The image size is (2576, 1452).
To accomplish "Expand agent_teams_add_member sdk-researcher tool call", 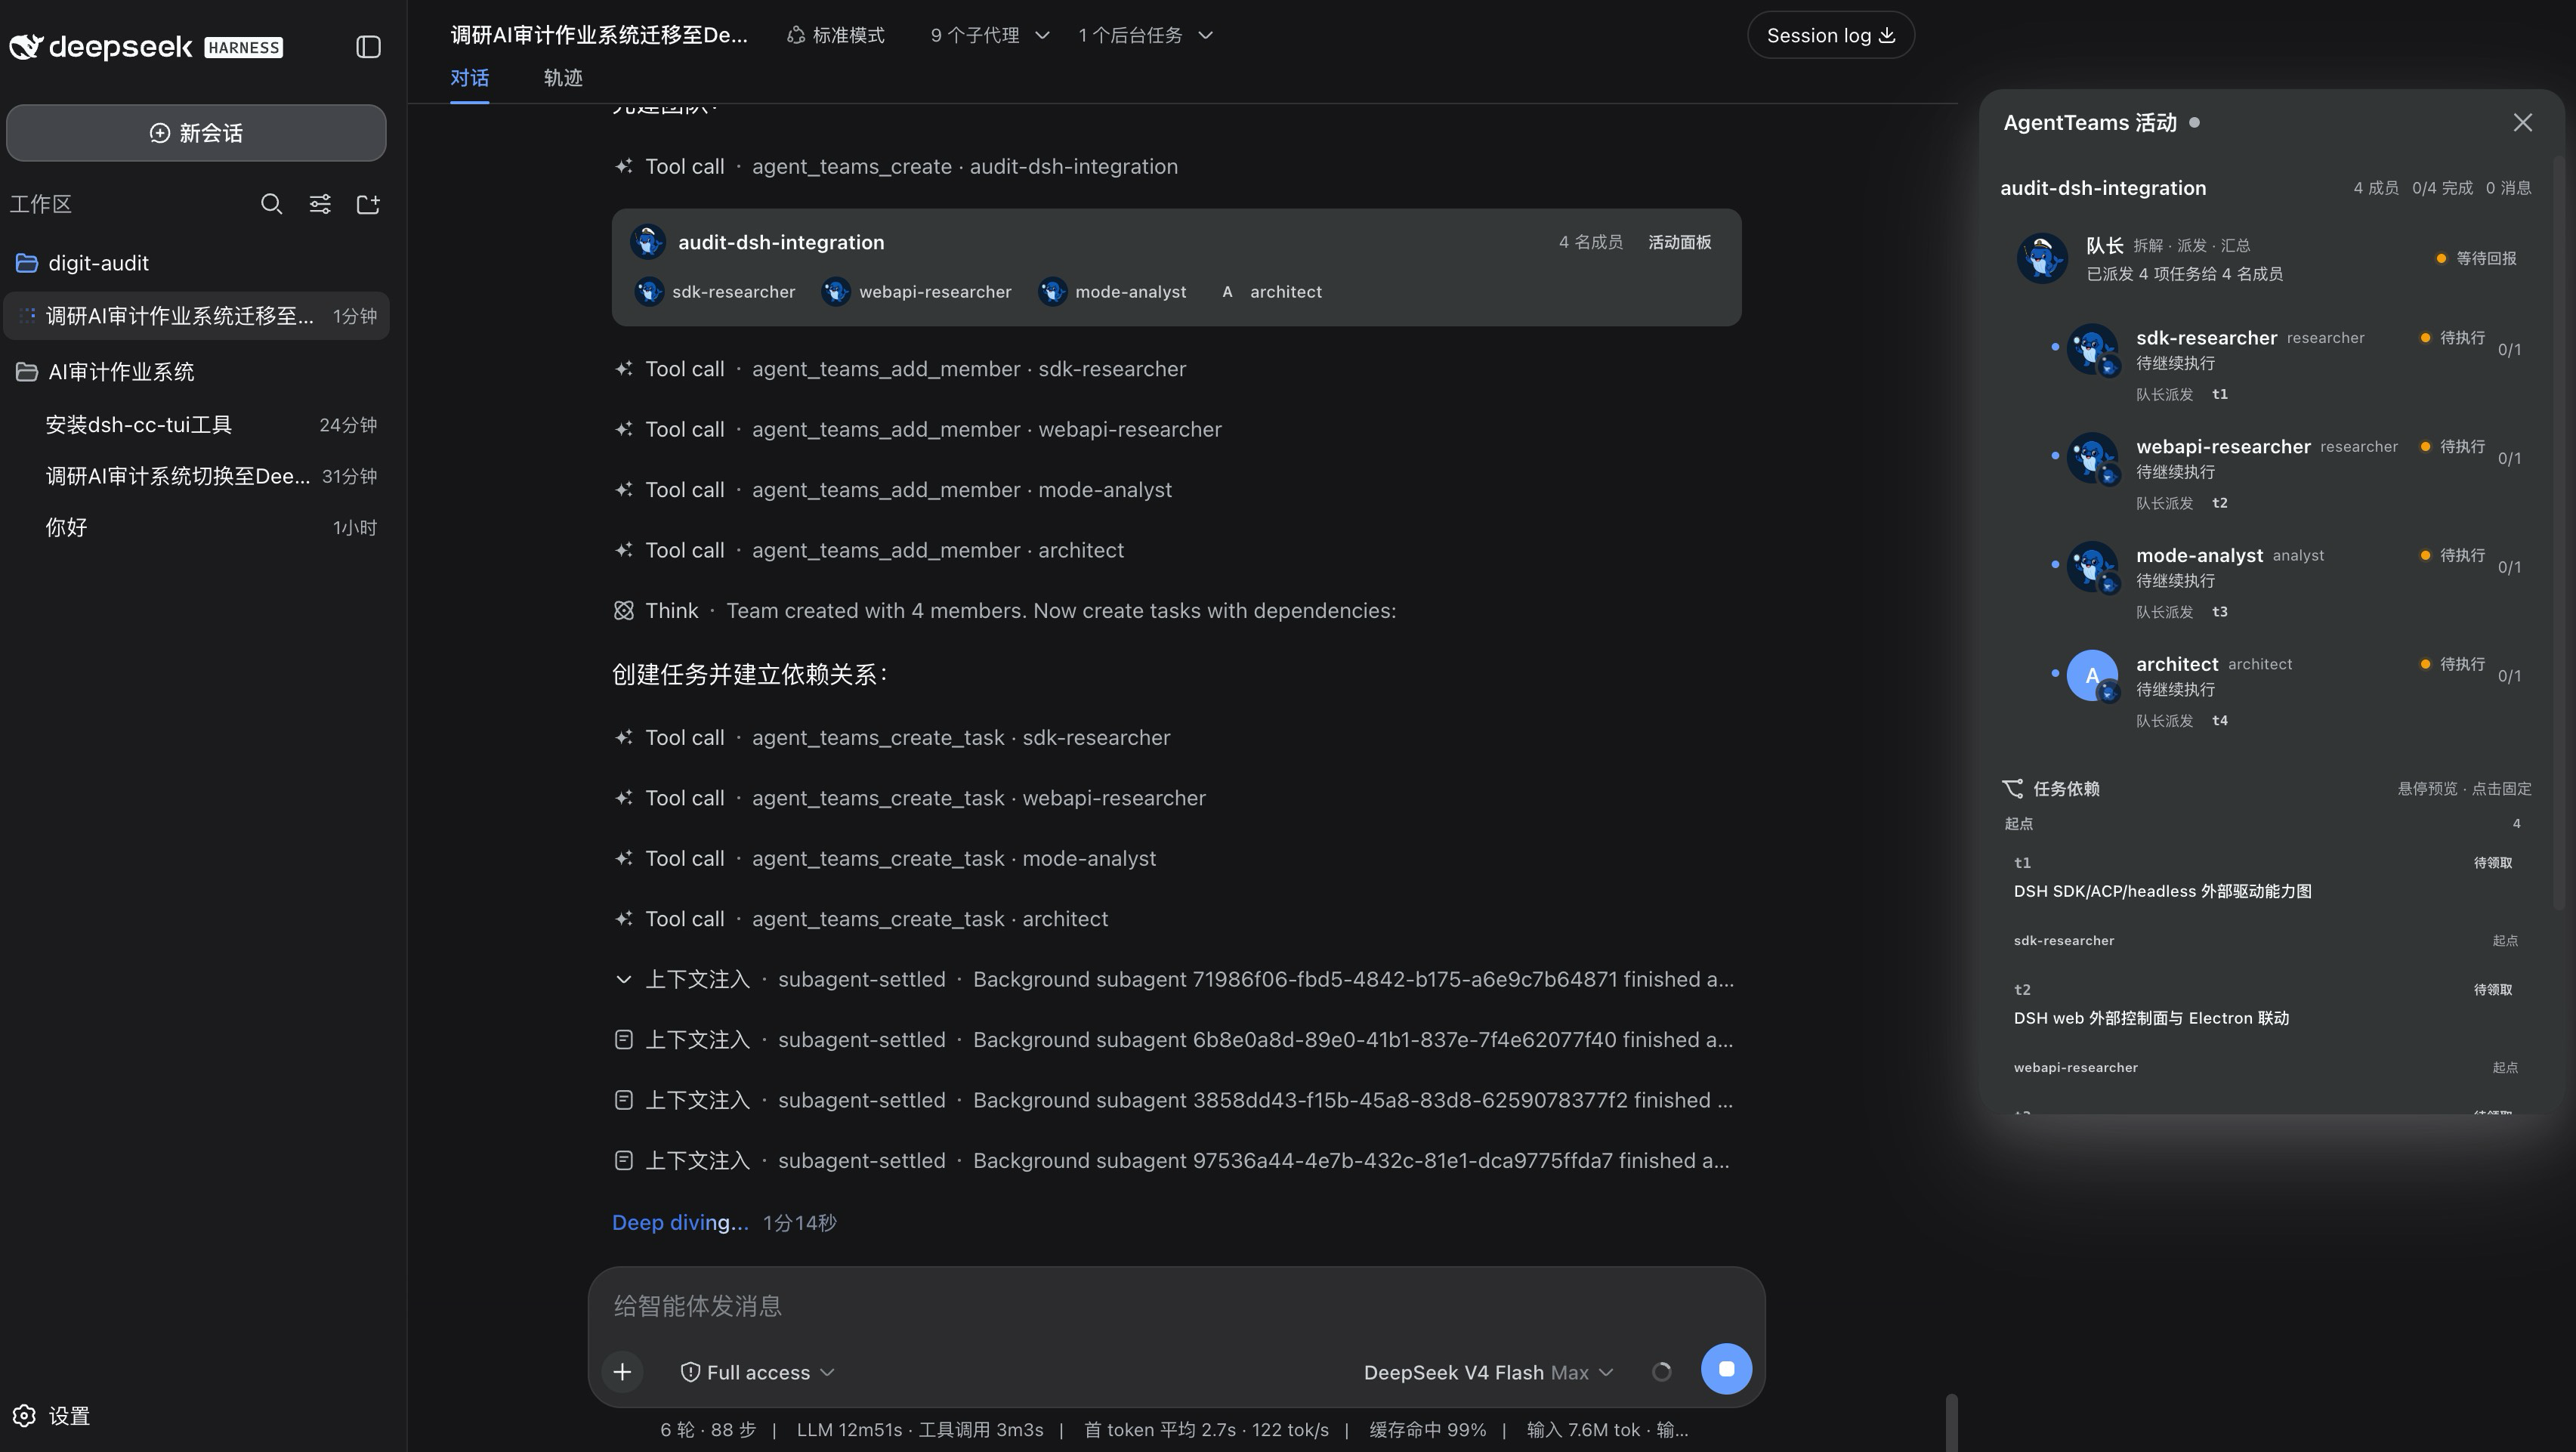I will click(x=900, y=369).
